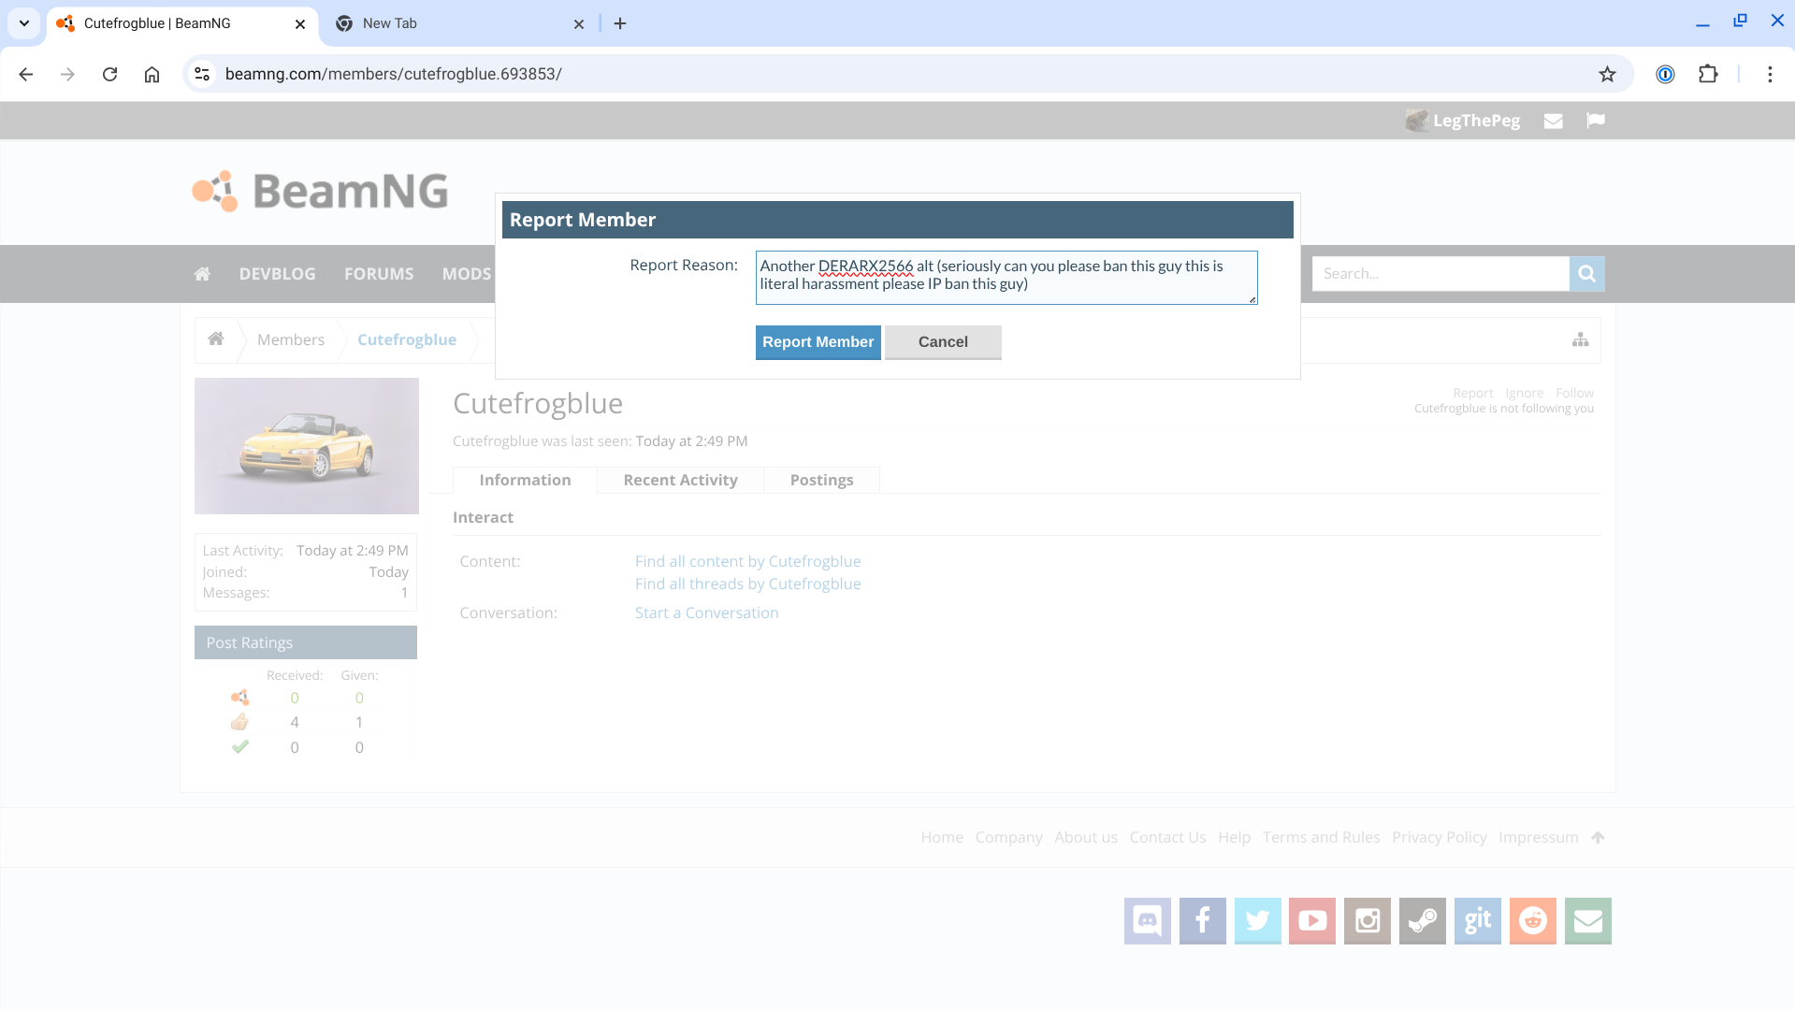Go back to previous page
This screenshot has height=1009, width=1795.
(x=25, y=74)
